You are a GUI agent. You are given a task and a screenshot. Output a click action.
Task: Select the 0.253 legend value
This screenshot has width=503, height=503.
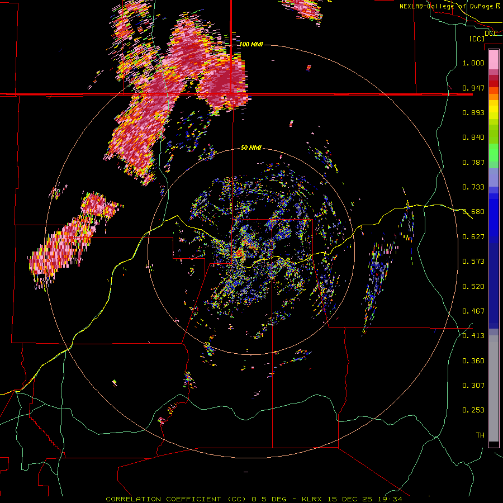coord(473,410)
